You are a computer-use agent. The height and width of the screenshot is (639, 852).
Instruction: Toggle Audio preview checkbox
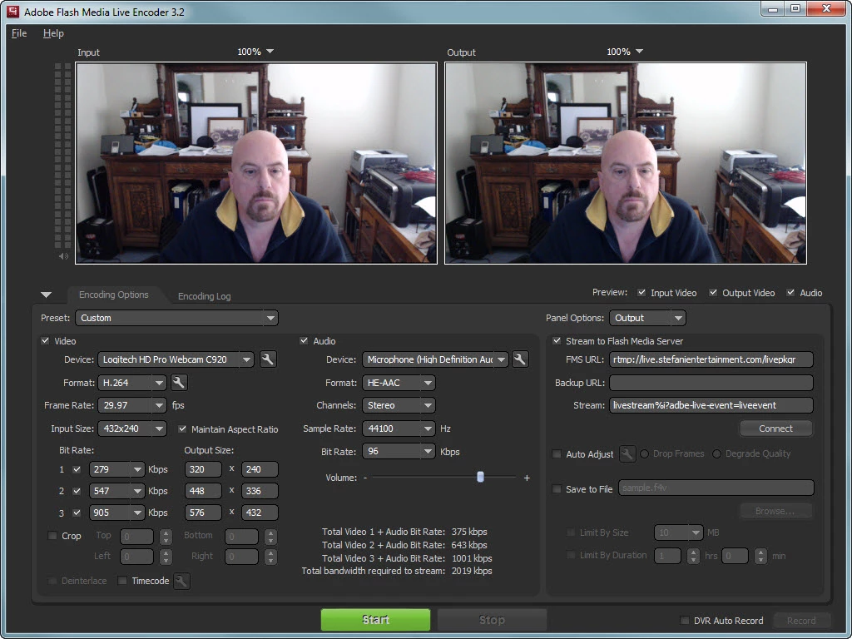pos(790,292)
